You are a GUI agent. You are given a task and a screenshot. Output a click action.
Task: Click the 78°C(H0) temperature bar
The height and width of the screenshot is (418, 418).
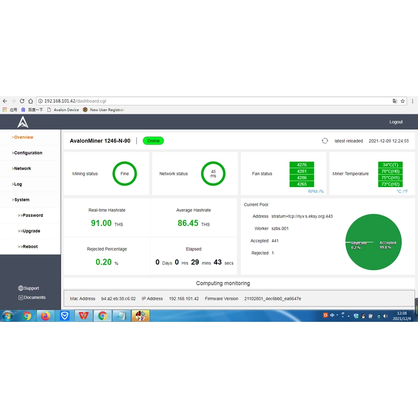(390, 171)
